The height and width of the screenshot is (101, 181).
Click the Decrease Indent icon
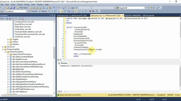click(x=90, y=11)
